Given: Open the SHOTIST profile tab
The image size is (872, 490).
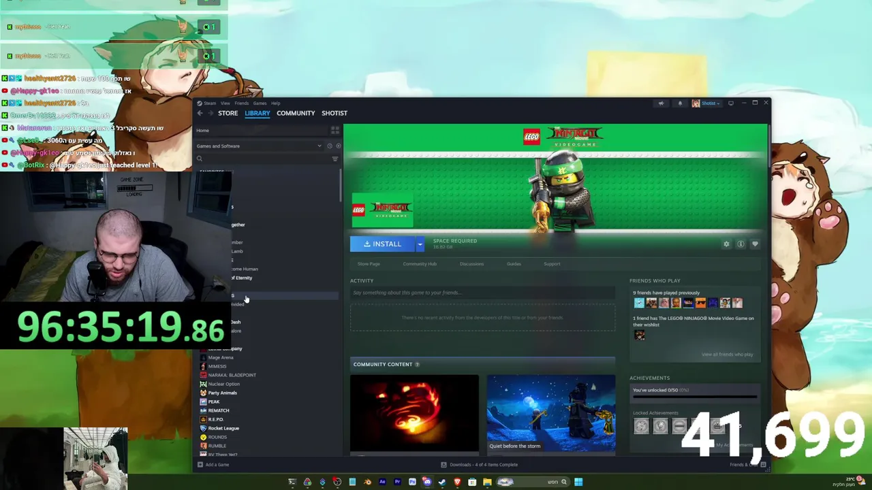Looking at the screenshot, I should pos(334,113).
